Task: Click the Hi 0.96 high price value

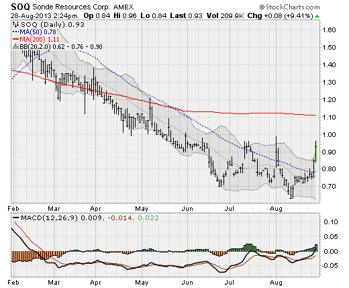Action: point(125,15)
